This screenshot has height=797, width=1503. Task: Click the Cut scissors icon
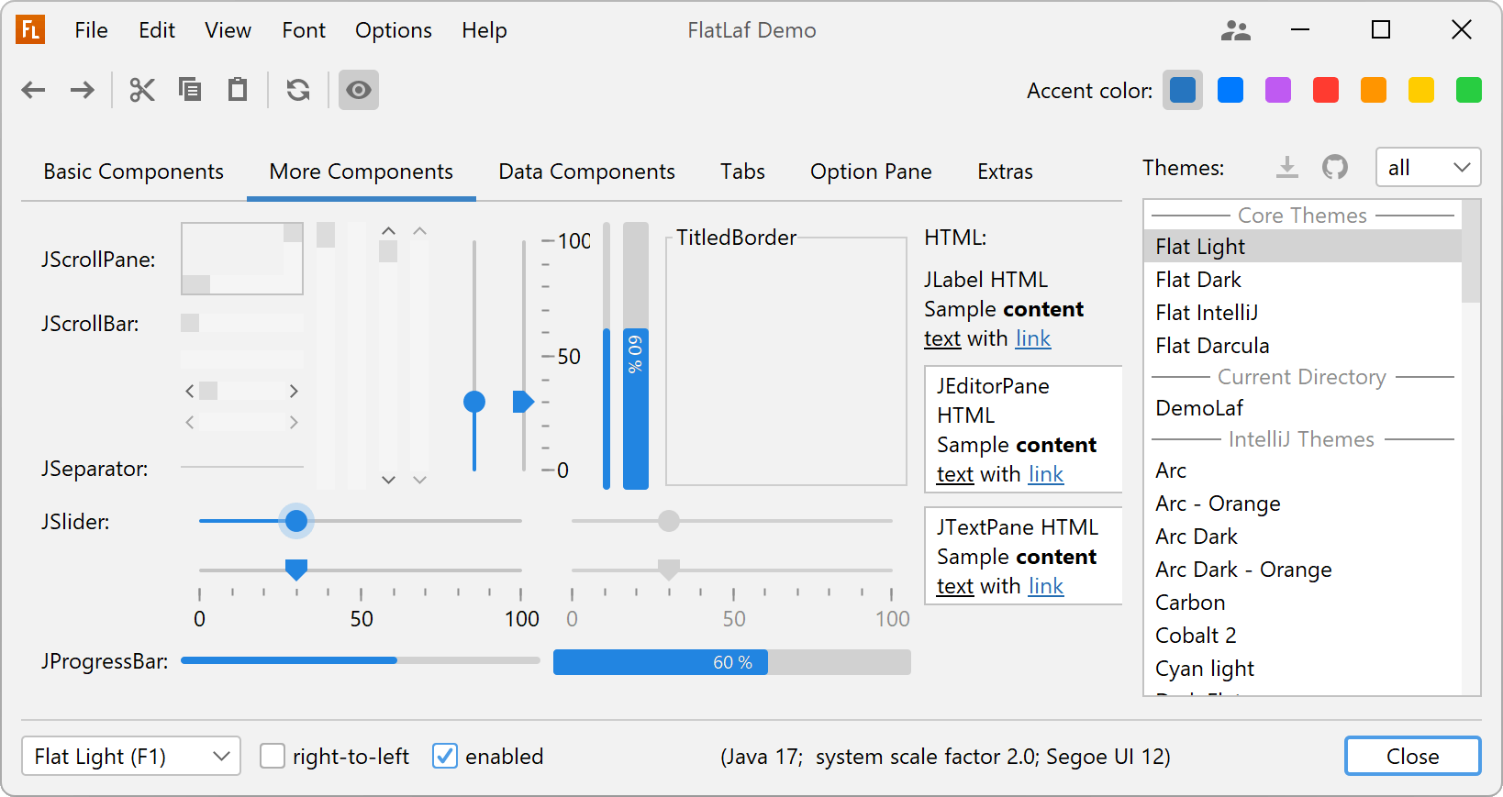coord(142,90)
